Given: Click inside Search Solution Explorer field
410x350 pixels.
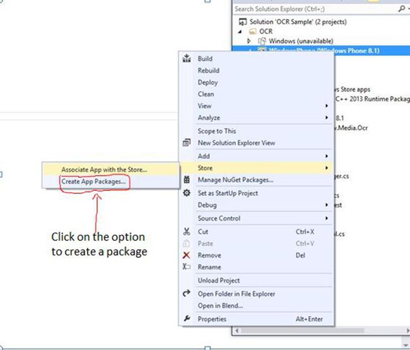Looking at the screenshot, I should [315, 9].
